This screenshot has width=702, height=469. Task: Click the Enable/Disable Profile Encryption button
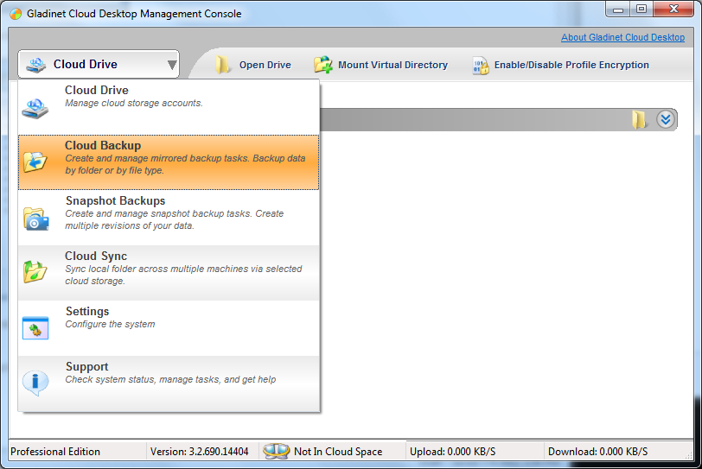[561, 66]
